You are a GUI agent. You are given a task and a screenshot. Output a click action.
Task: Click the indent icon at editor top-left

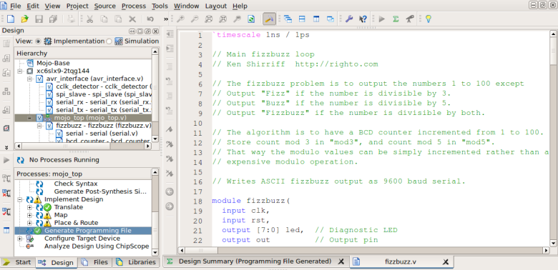tap(170, 34)
